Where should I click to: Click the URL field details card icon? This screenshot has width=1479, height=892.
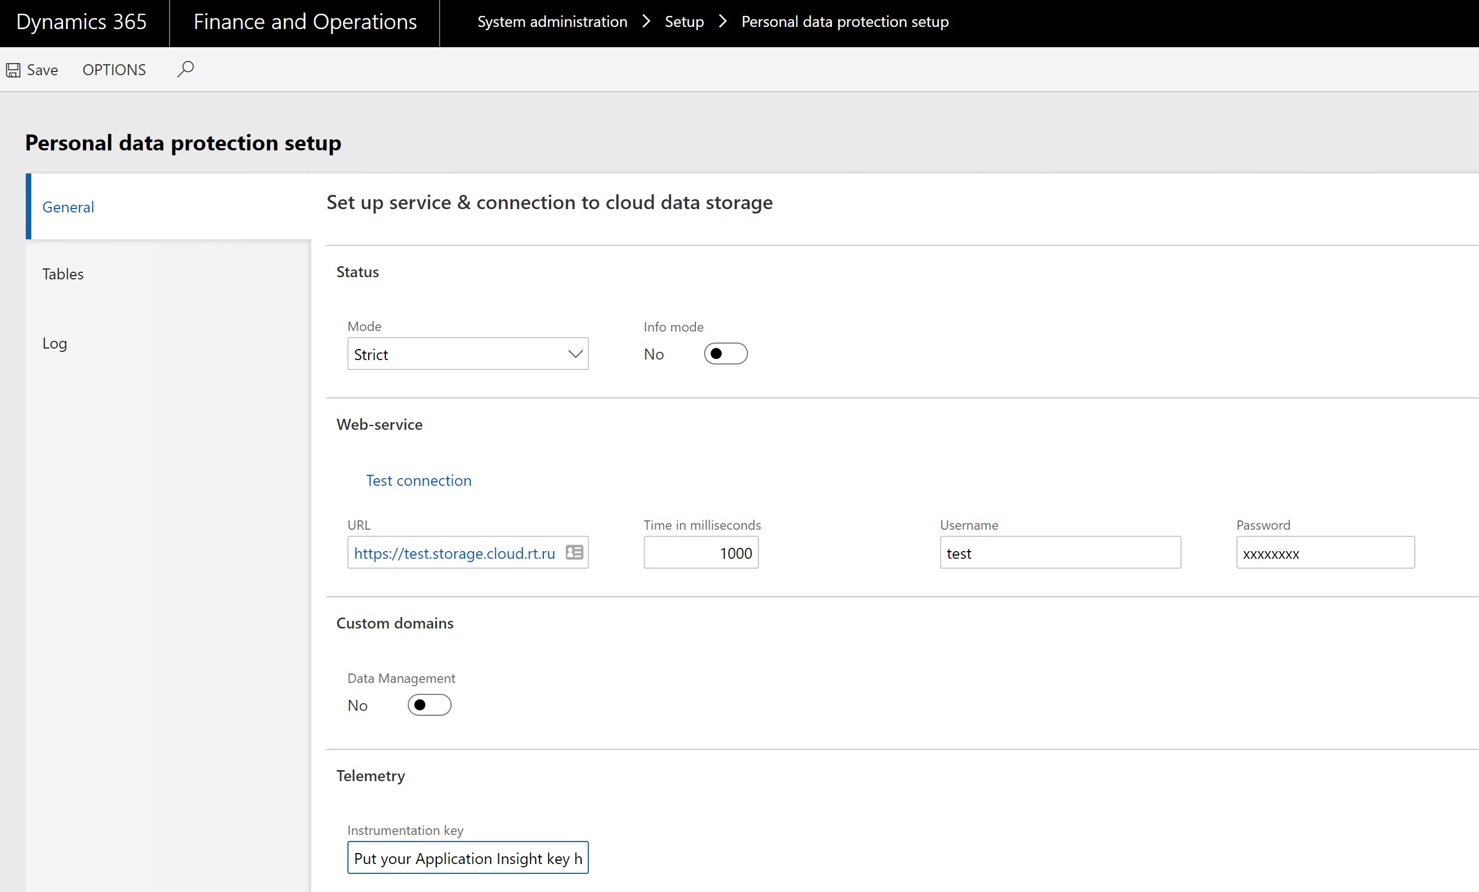tap(575, 552)
